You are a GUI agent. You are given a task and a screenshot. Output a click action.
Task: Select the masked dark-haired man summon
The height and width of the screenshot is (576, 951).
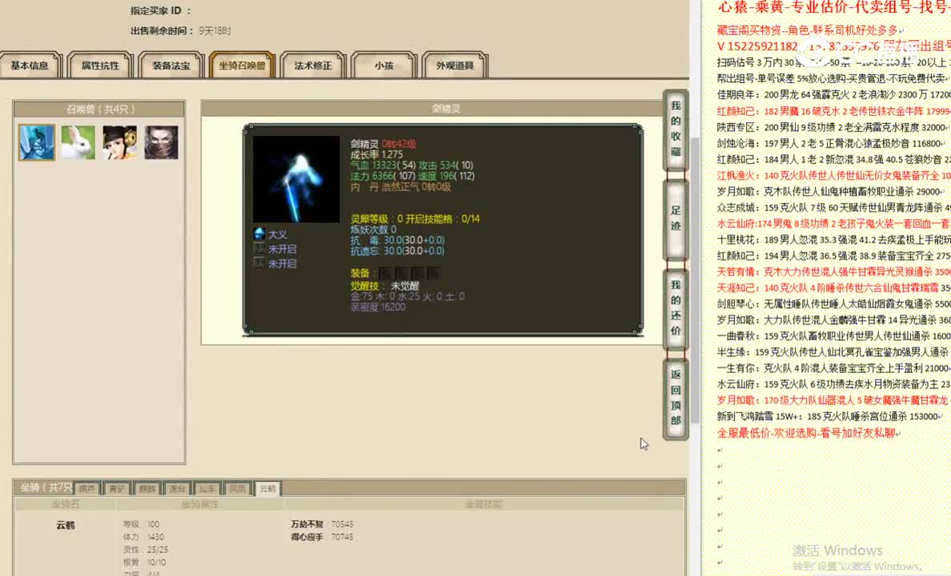point(162,142)
